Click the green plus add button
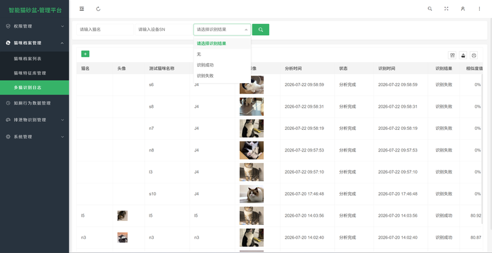492x253 pixels. coord(85,54)
